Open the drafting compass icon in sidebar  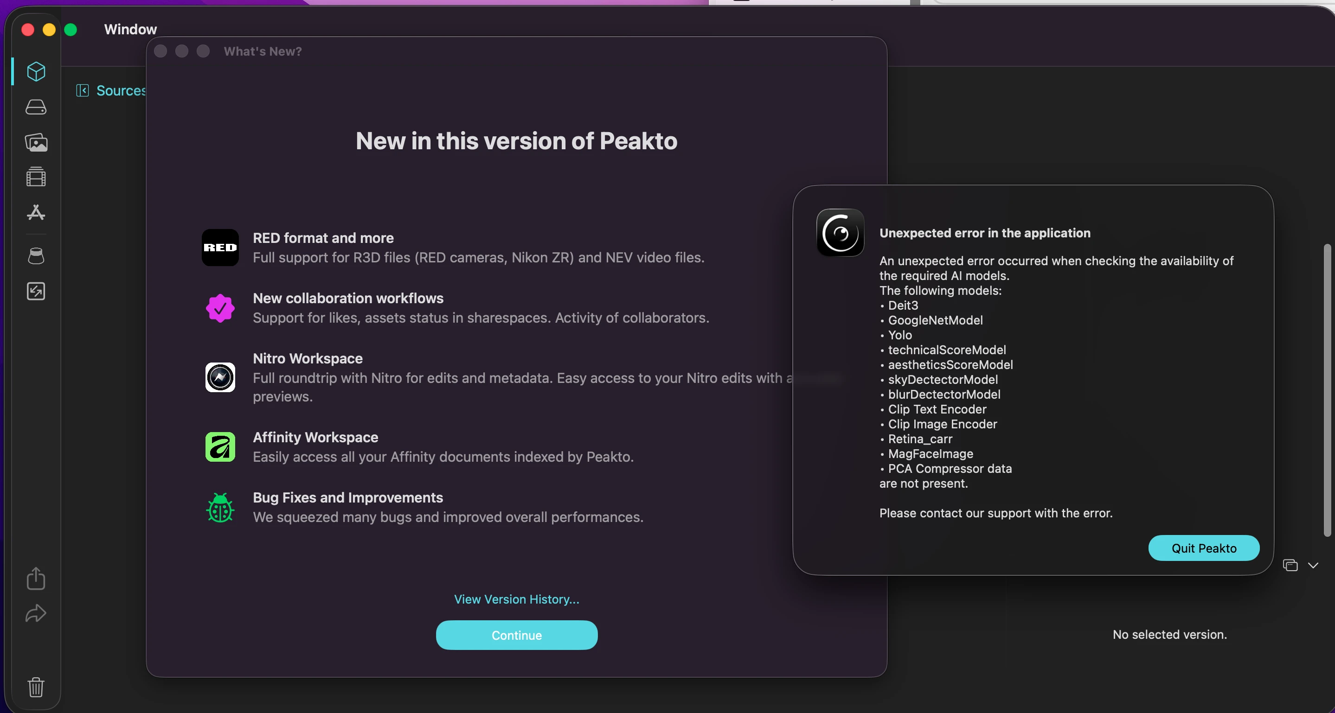pyautogui.click(x=36, y=212)
